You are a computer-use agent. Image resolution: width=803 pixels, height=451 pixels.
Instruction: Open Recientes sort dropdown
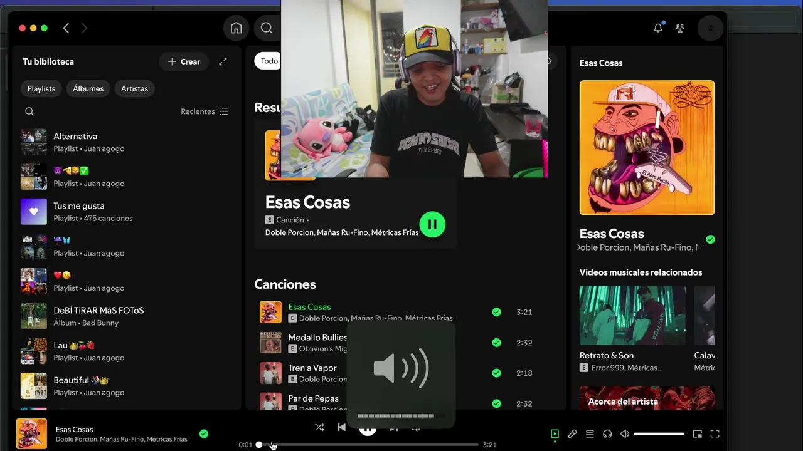205,111
